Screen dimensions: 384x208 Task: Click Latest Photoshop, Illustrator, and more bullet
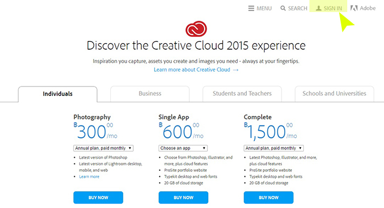283,160
